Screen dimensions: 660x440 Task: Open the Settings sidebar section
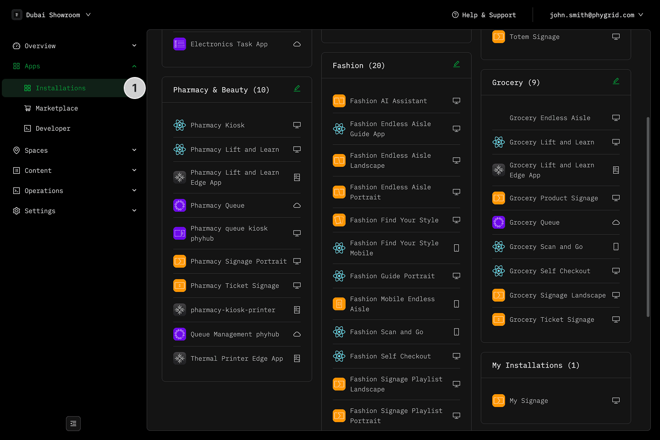pos(73,211)
